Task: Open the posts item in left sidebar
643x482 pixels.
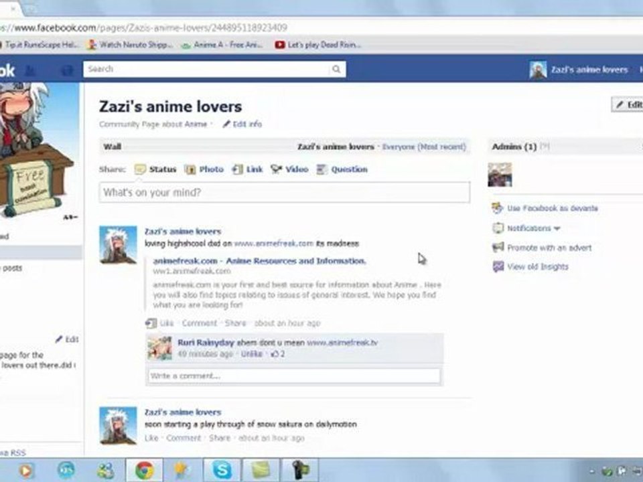Action: pos(11,268)
